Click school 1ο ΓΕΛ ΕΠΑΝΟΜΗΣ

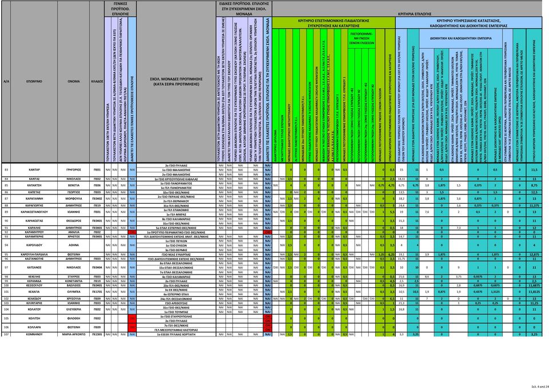click(176, 210)
